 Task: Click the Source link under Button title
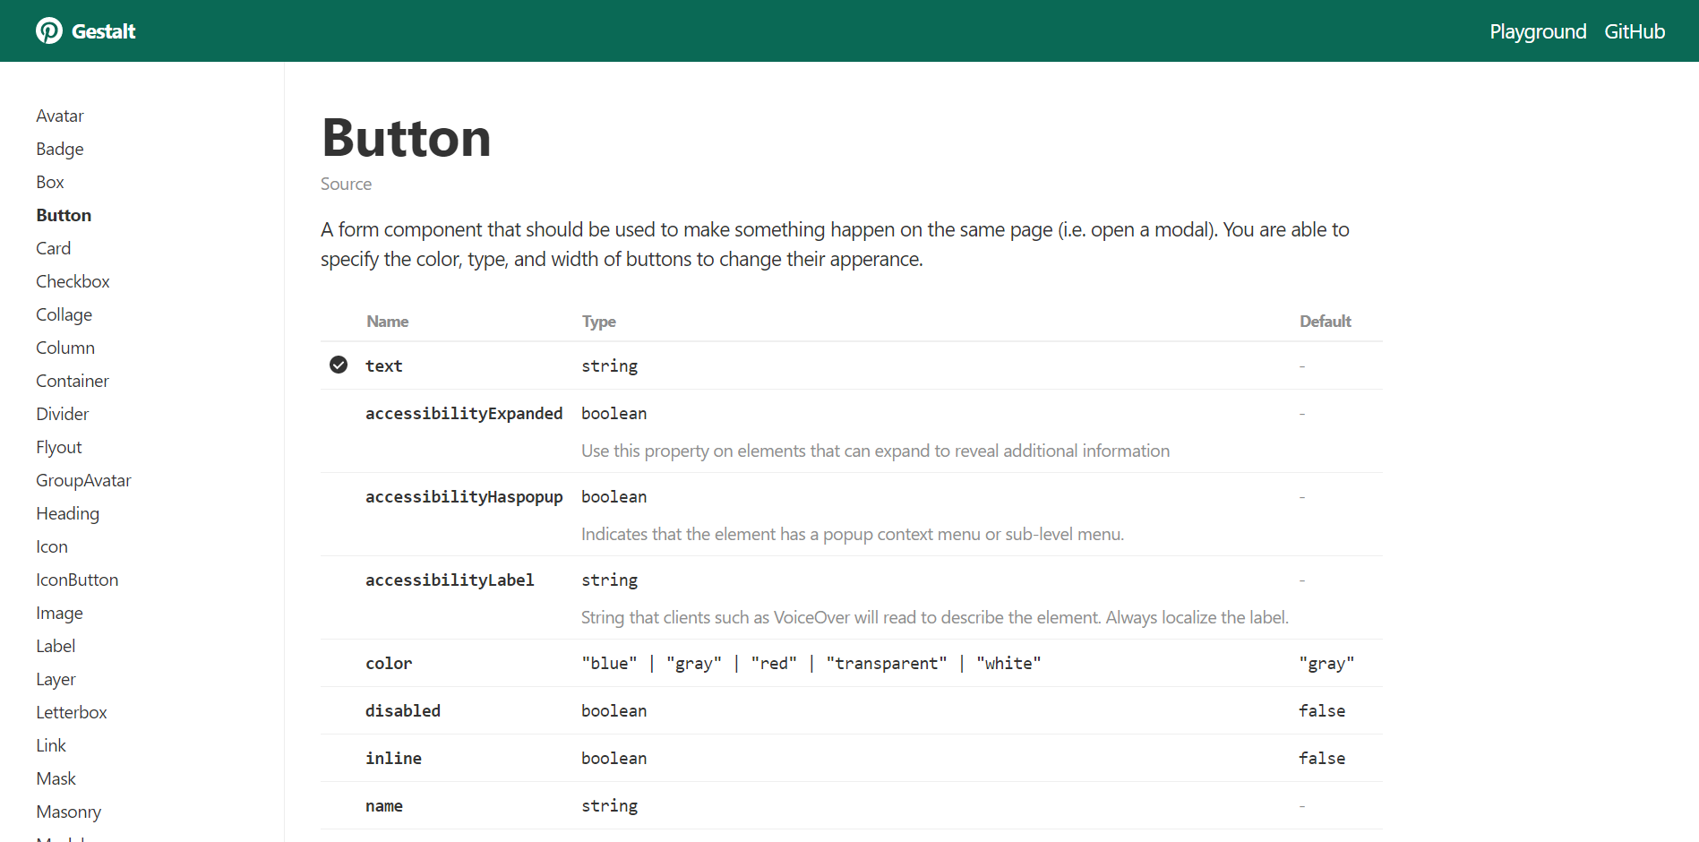click(x=346, y=184)
